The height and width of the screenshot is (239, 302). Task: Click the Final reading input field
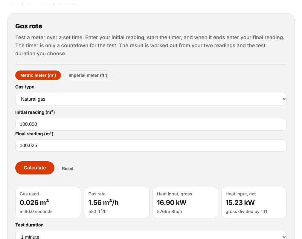click(151, 145)
